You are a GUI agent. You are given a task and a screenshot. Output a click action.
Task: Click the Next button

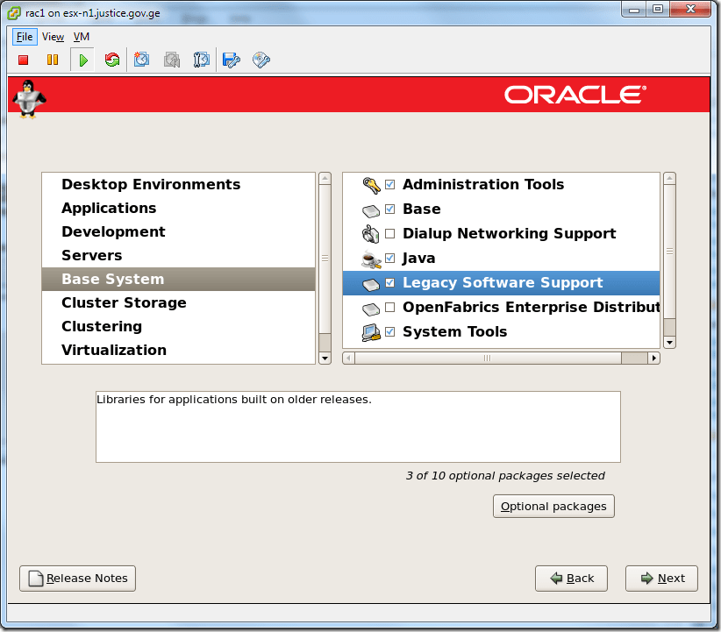[x=660, y=578]
